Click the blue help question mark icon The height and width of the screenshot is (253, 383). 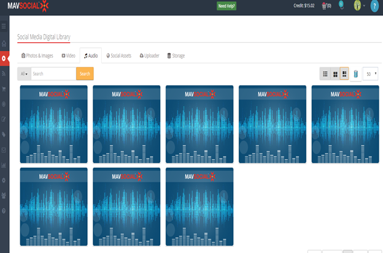pos(374,6)
